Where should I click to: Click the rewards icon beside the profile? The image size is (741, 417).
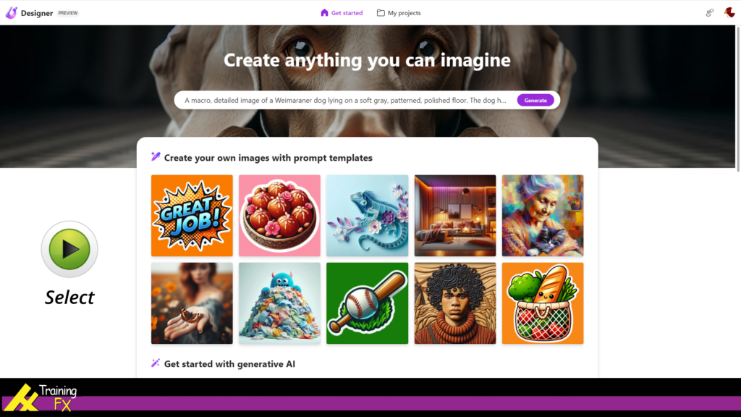[x=709, y=13]
